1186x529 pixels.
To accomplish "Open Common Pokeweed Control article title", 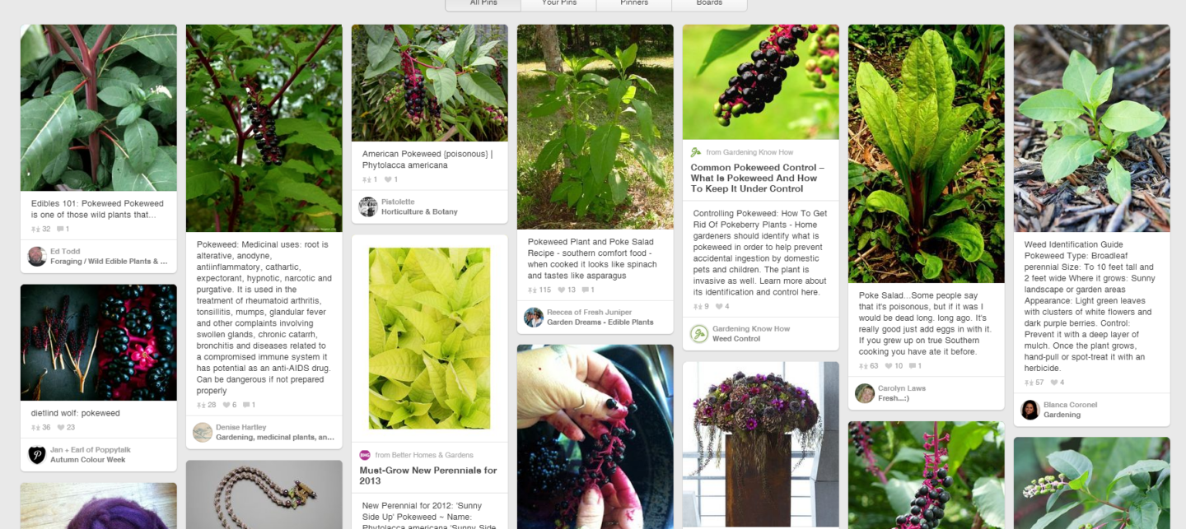I will point(758,178).
